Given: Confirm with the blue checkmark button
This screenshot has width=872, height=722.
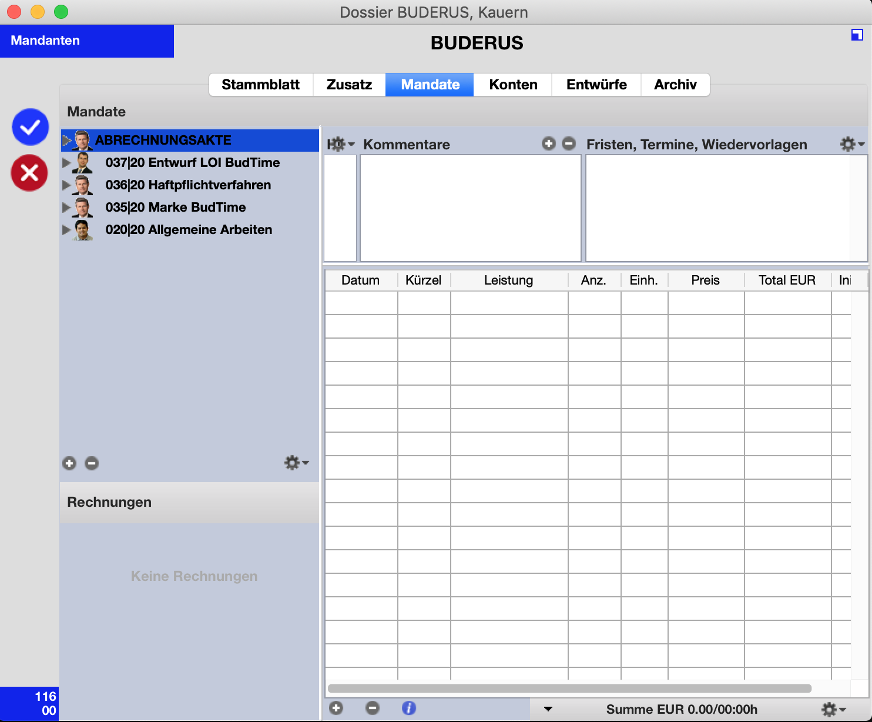Looking at the screenshot, I should (x=30, y=127).
